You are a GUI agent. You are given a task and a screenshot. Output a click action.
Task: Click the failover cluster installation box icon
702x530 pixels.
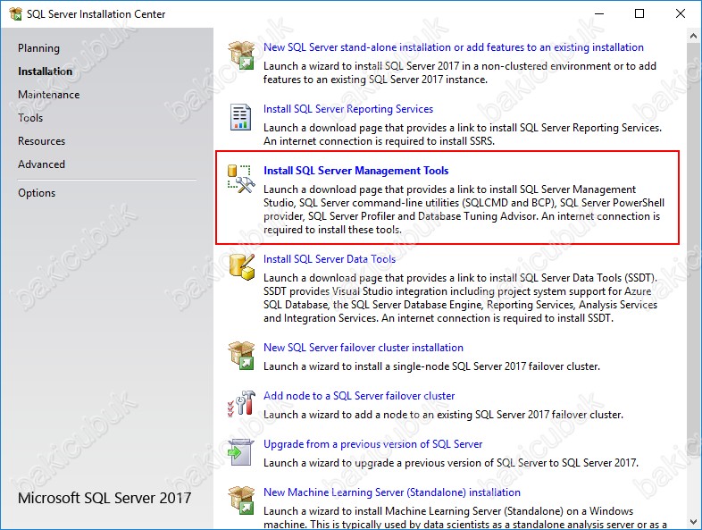tap(241, 356)
